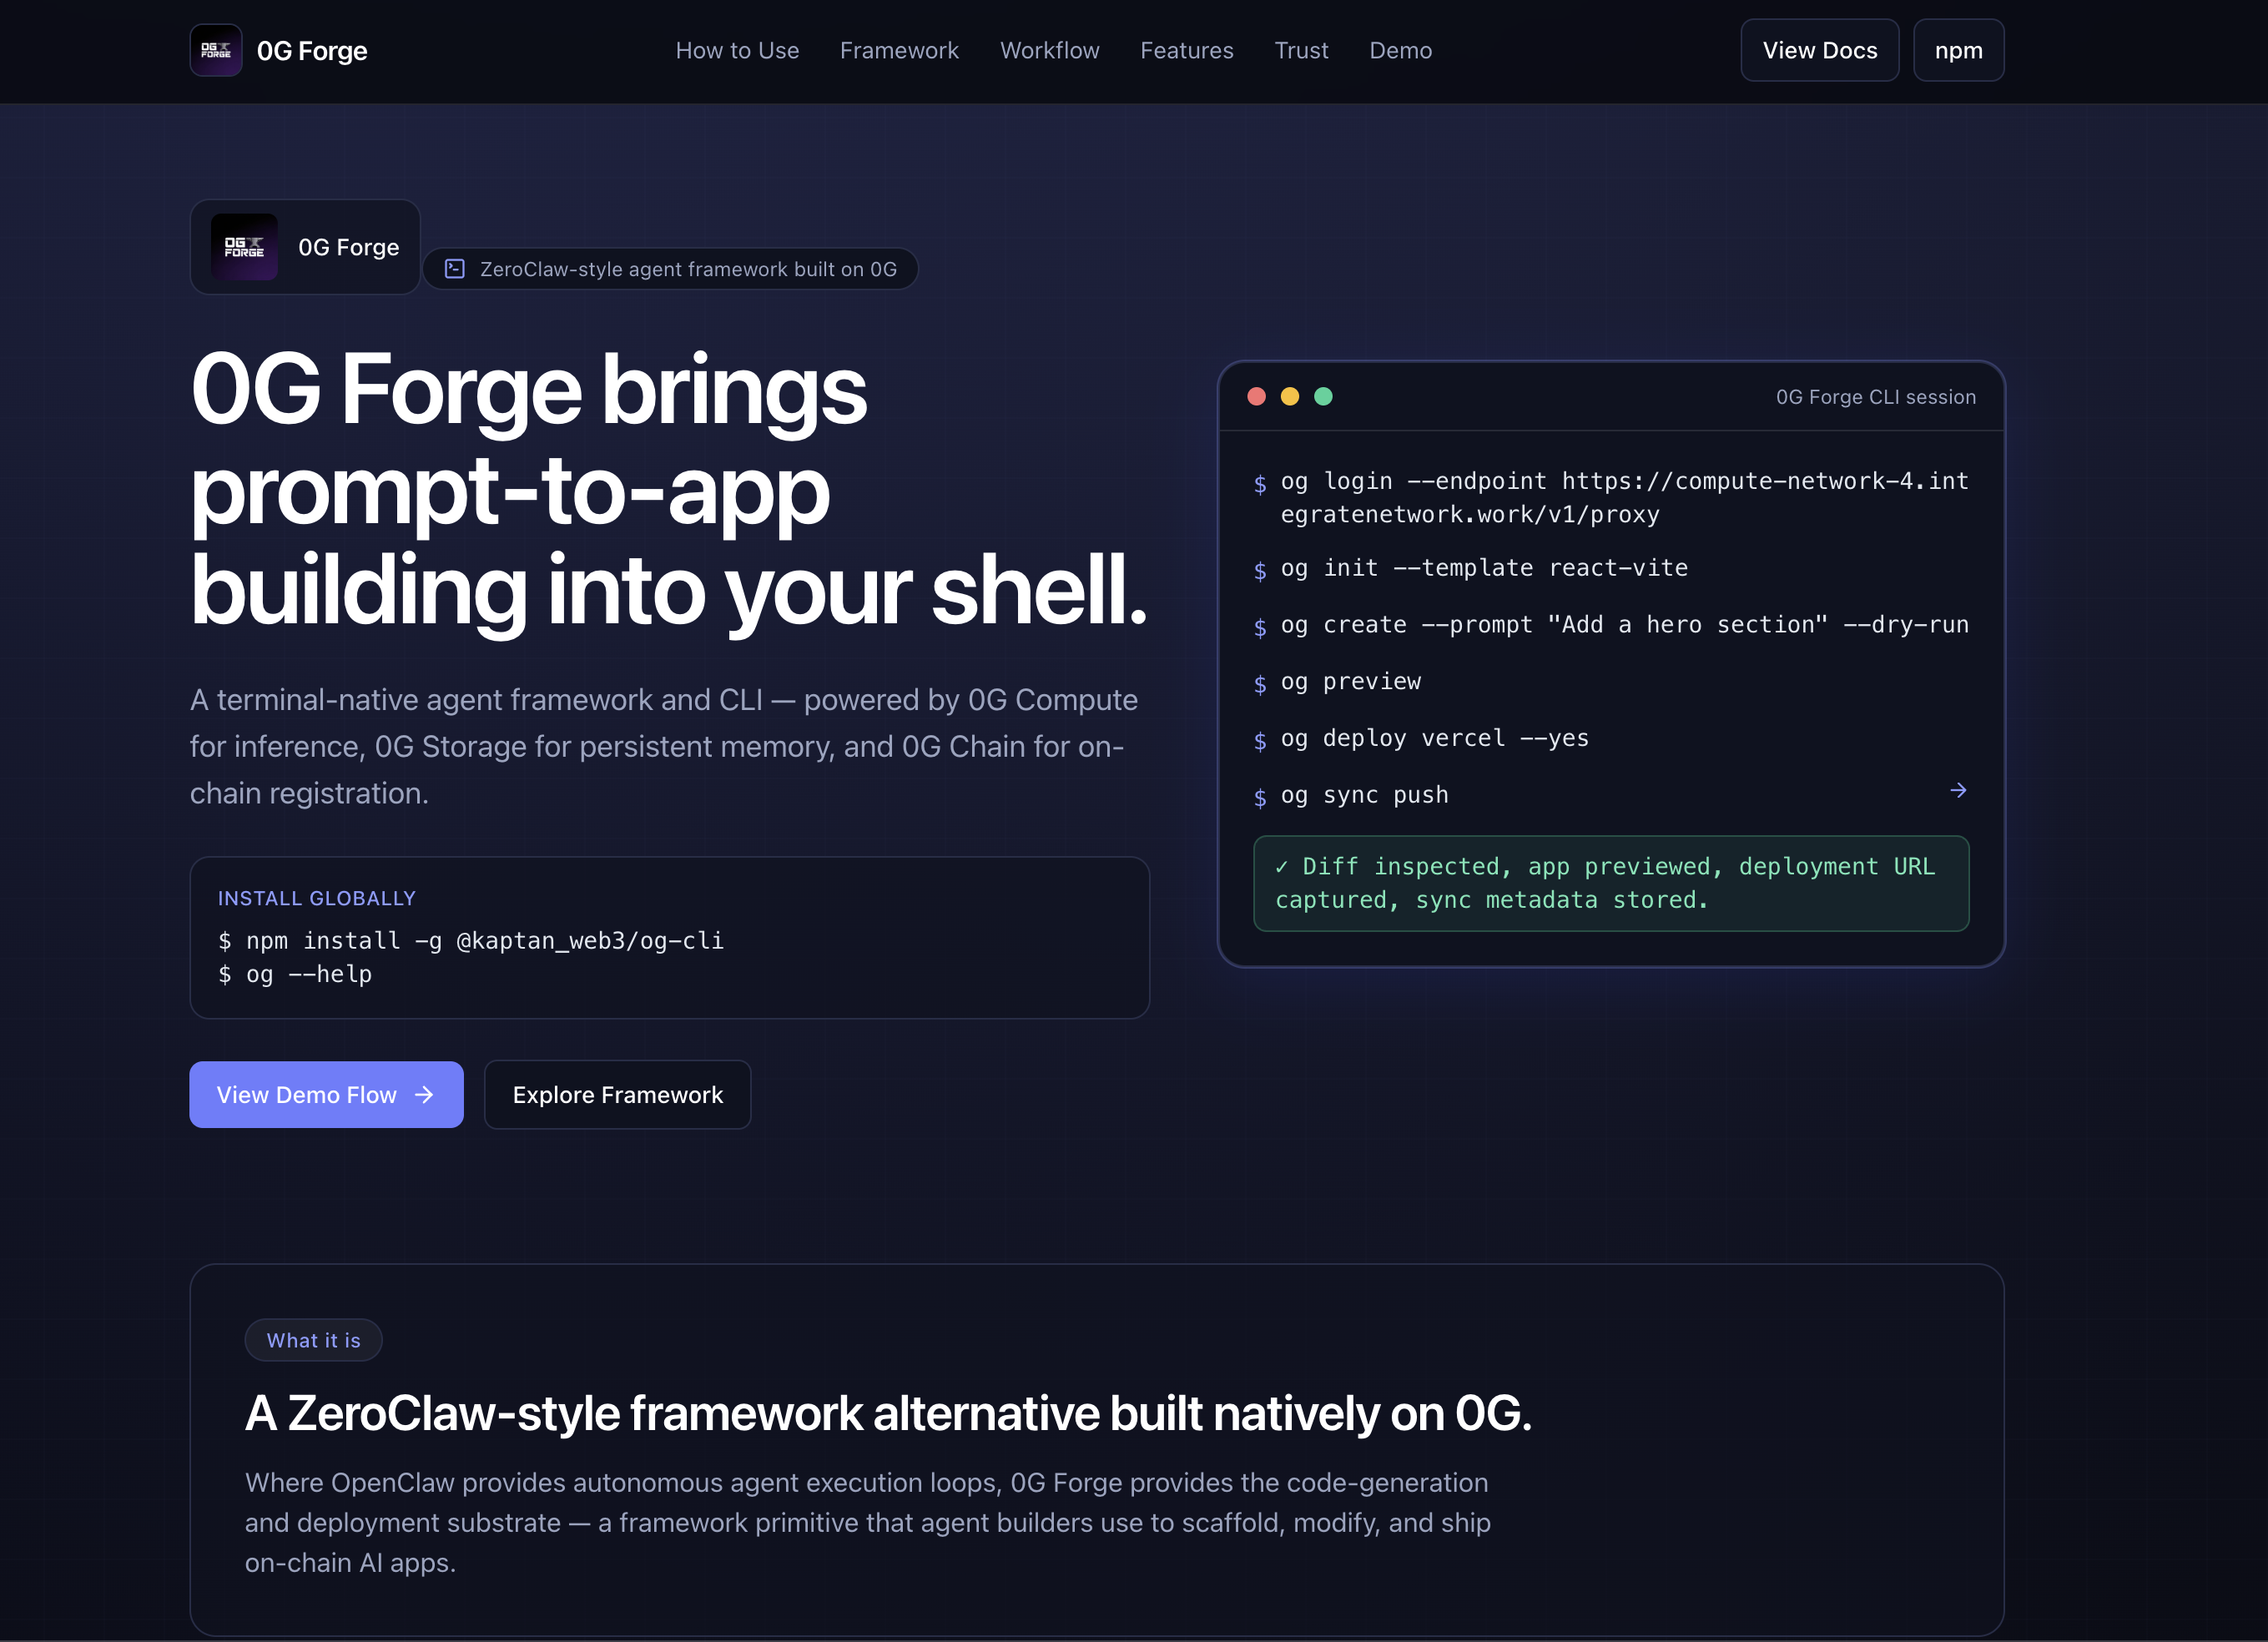Click the 0G Forge logo icon in navbar
The image size is (2268, 1642).
[216, 50]
